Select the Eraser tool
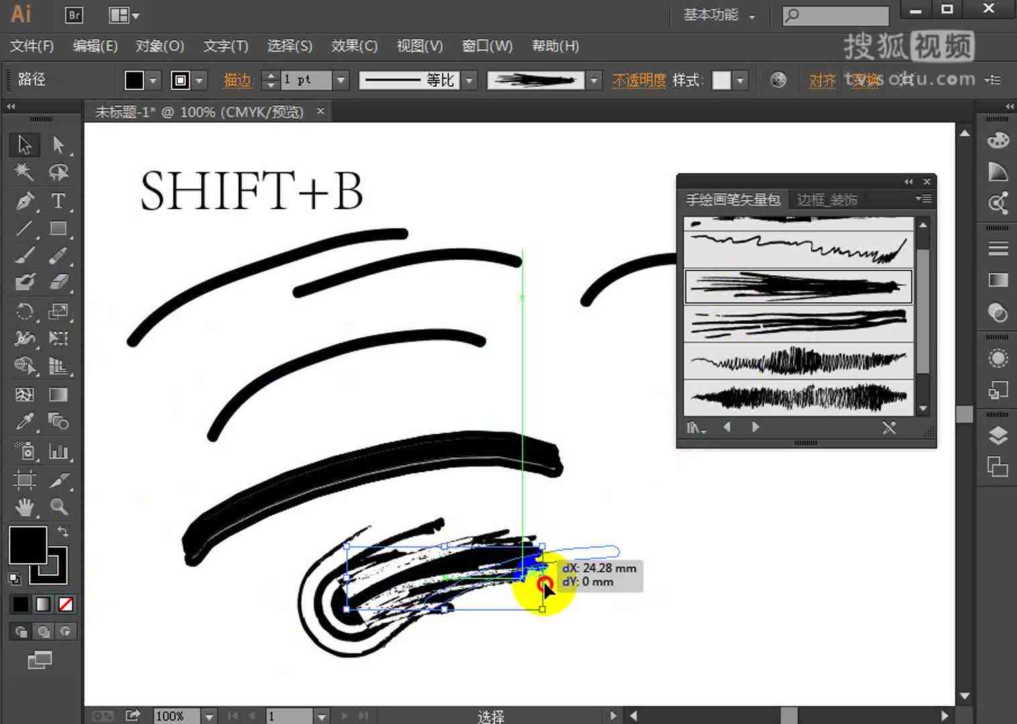The width and height of the screenshot is (1017, 724). 58,282
